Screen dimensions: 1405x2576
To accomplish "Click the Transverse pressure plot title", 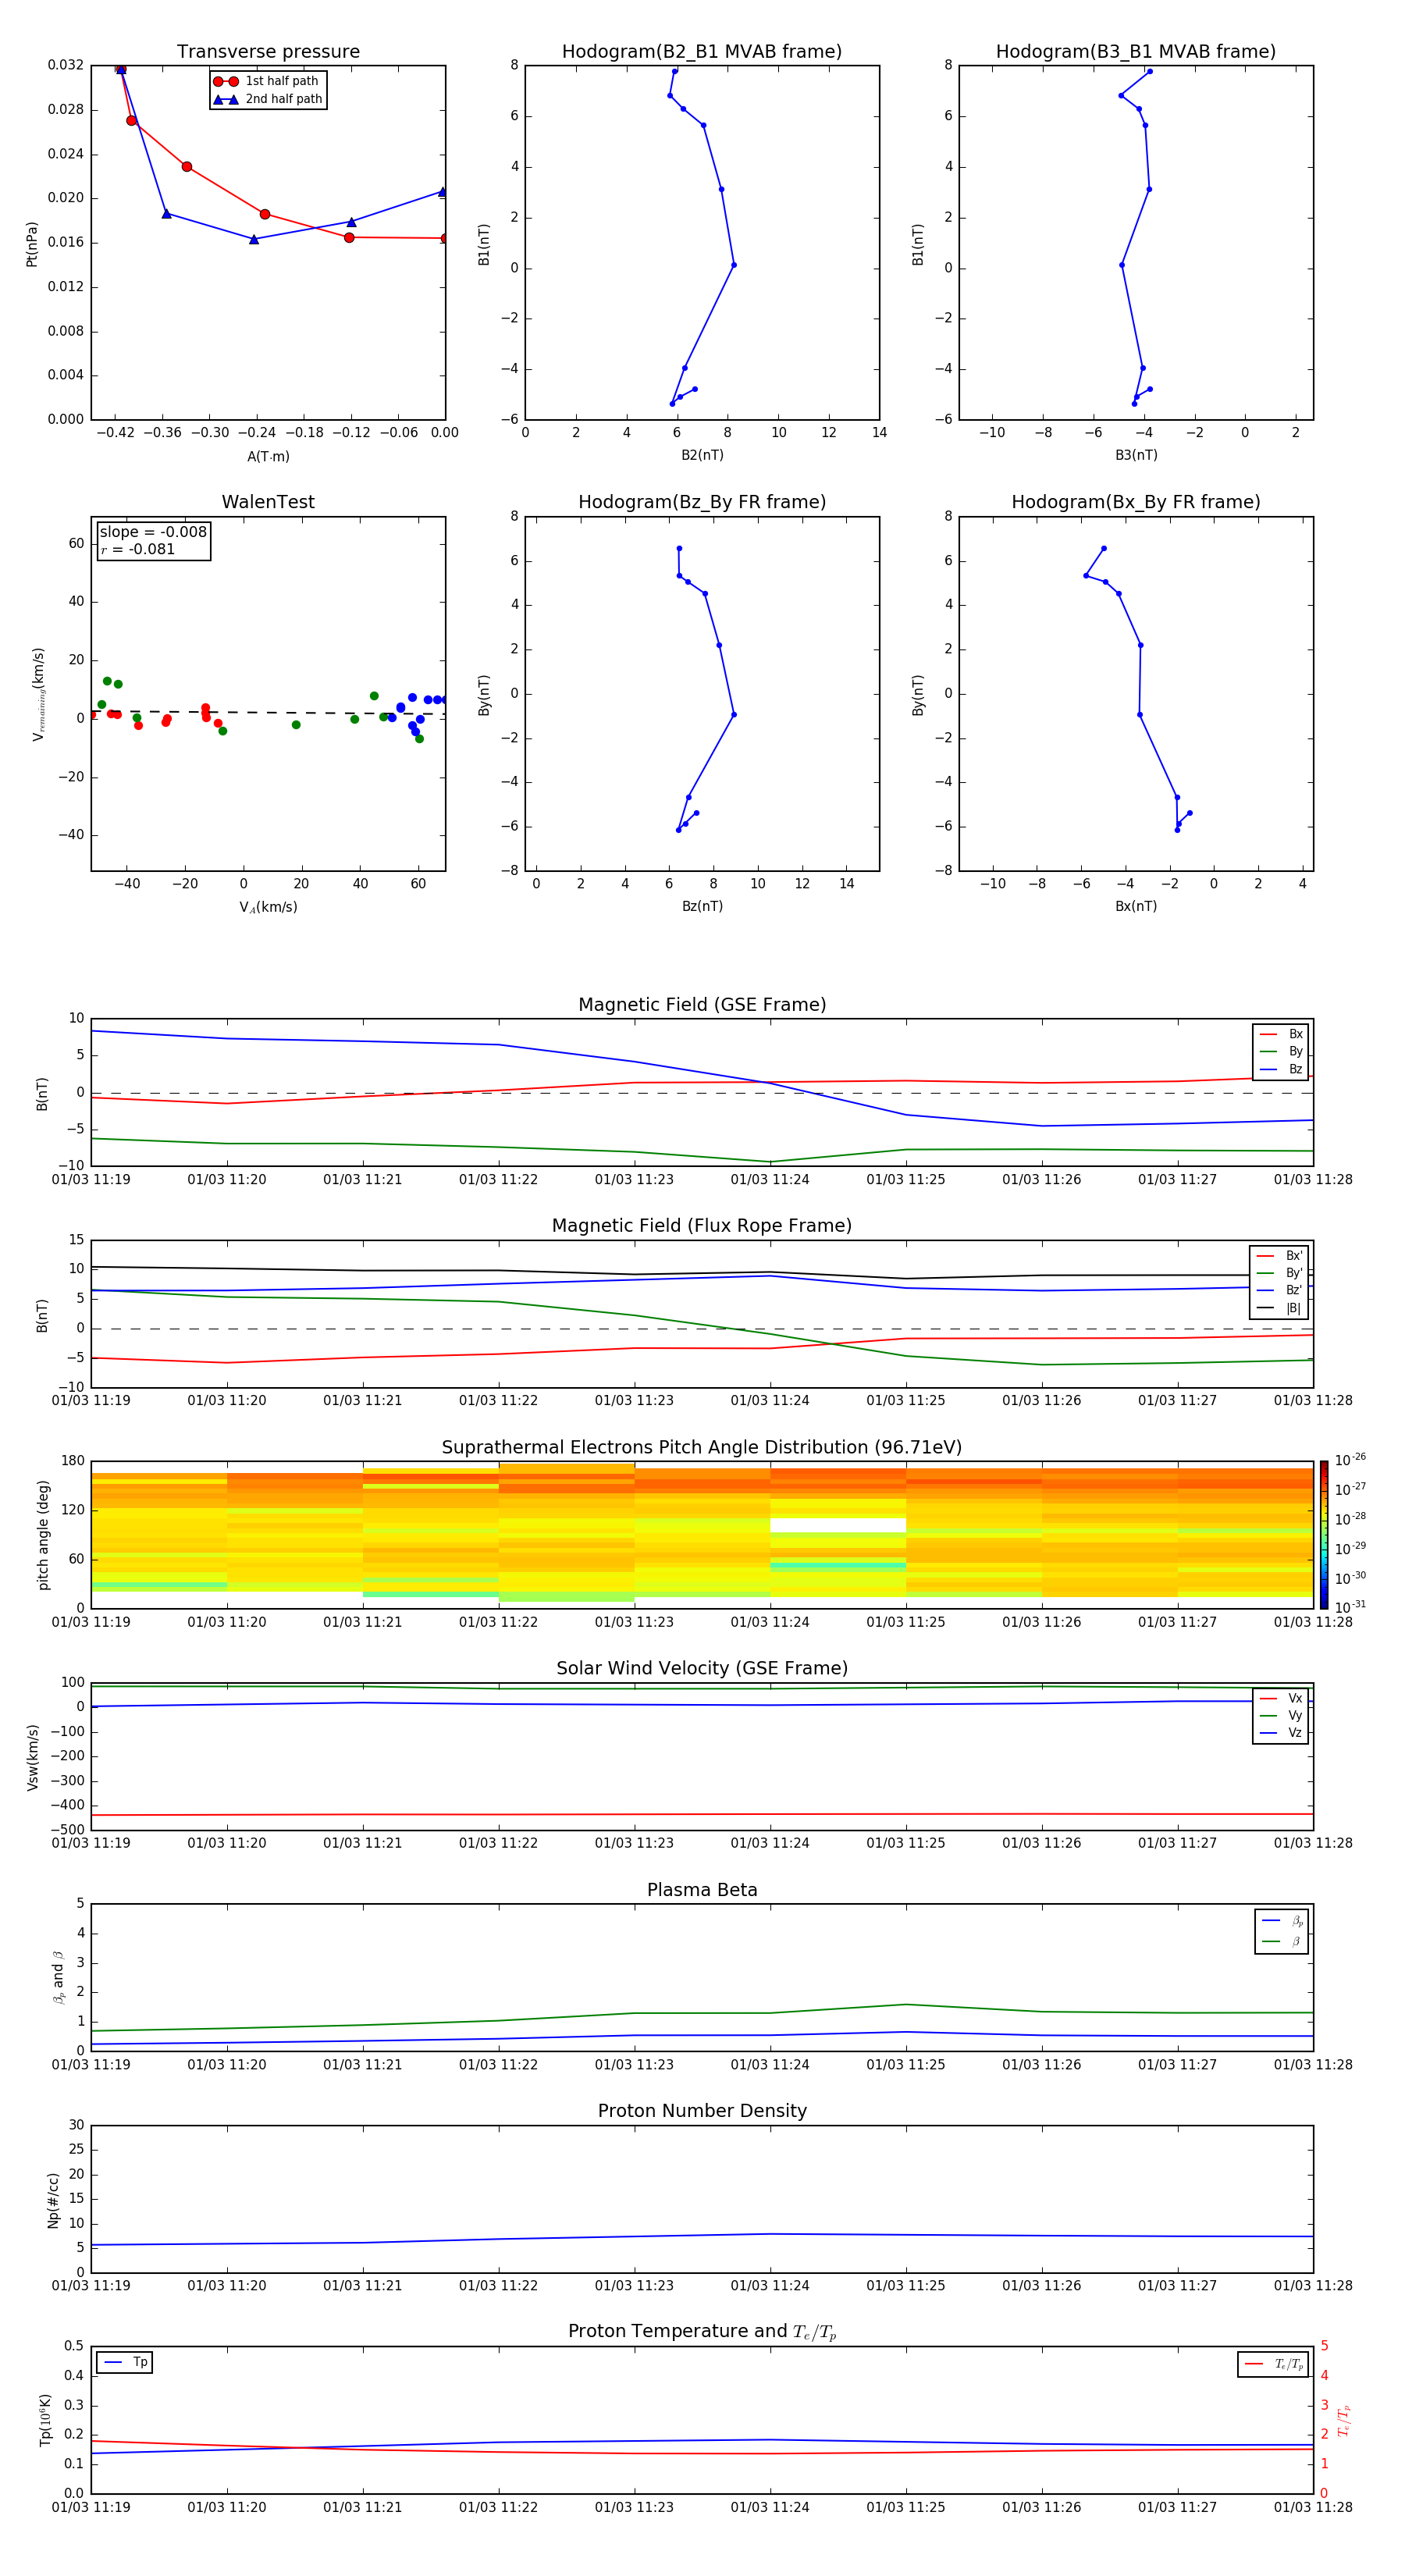I will click(268, 52).
